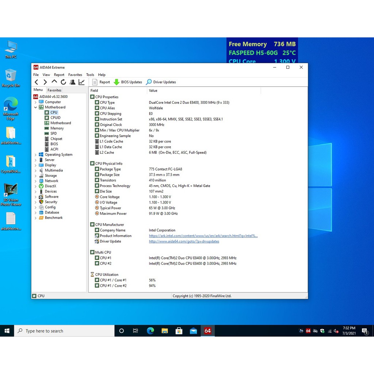Expand the Multimedia tree node
Viewport: 374px width, 374px height.
coord(35,170)
